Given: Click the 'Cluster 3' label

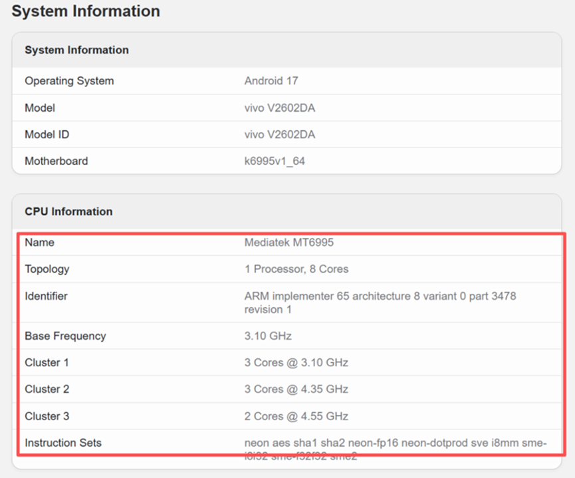Looking at the screenshot, I should coord(47,416).
